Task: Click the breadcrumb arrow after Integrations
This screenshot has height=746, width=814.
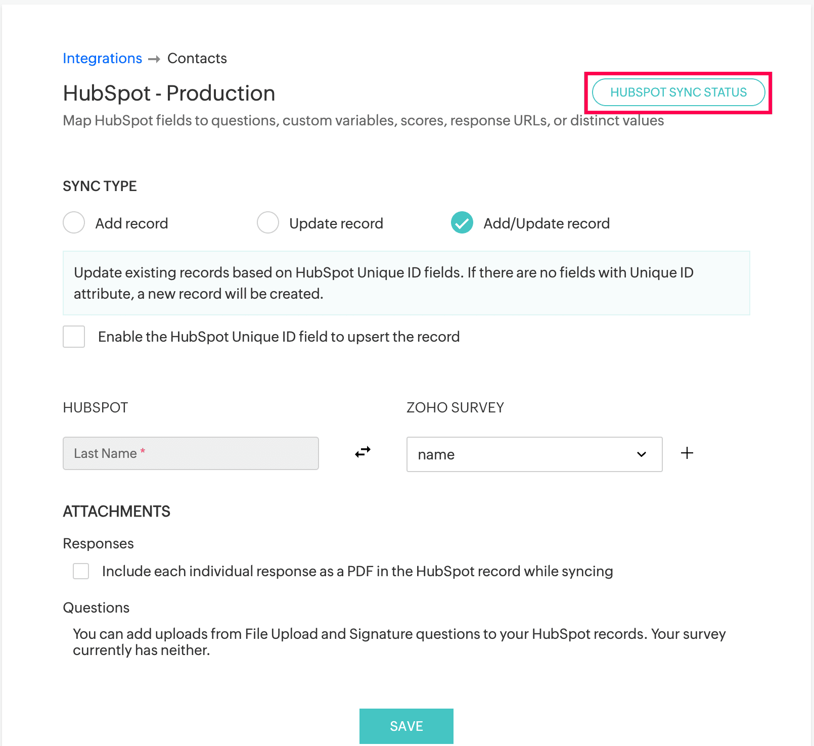Action: [x=154, y=59]
